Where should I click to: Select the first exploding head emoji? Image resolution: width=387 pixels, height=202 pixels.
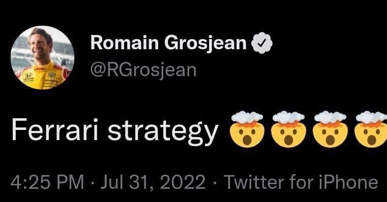[x=247, y=129]
